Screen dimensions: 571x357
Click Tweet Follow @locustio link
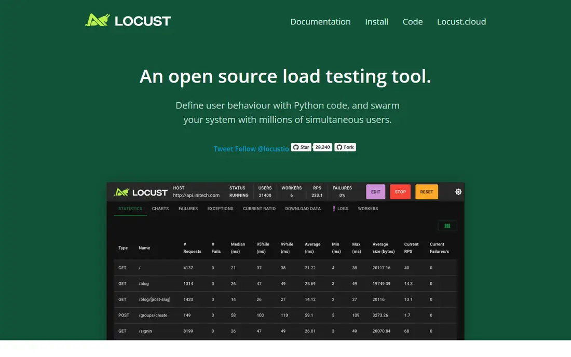click(251, 149)
